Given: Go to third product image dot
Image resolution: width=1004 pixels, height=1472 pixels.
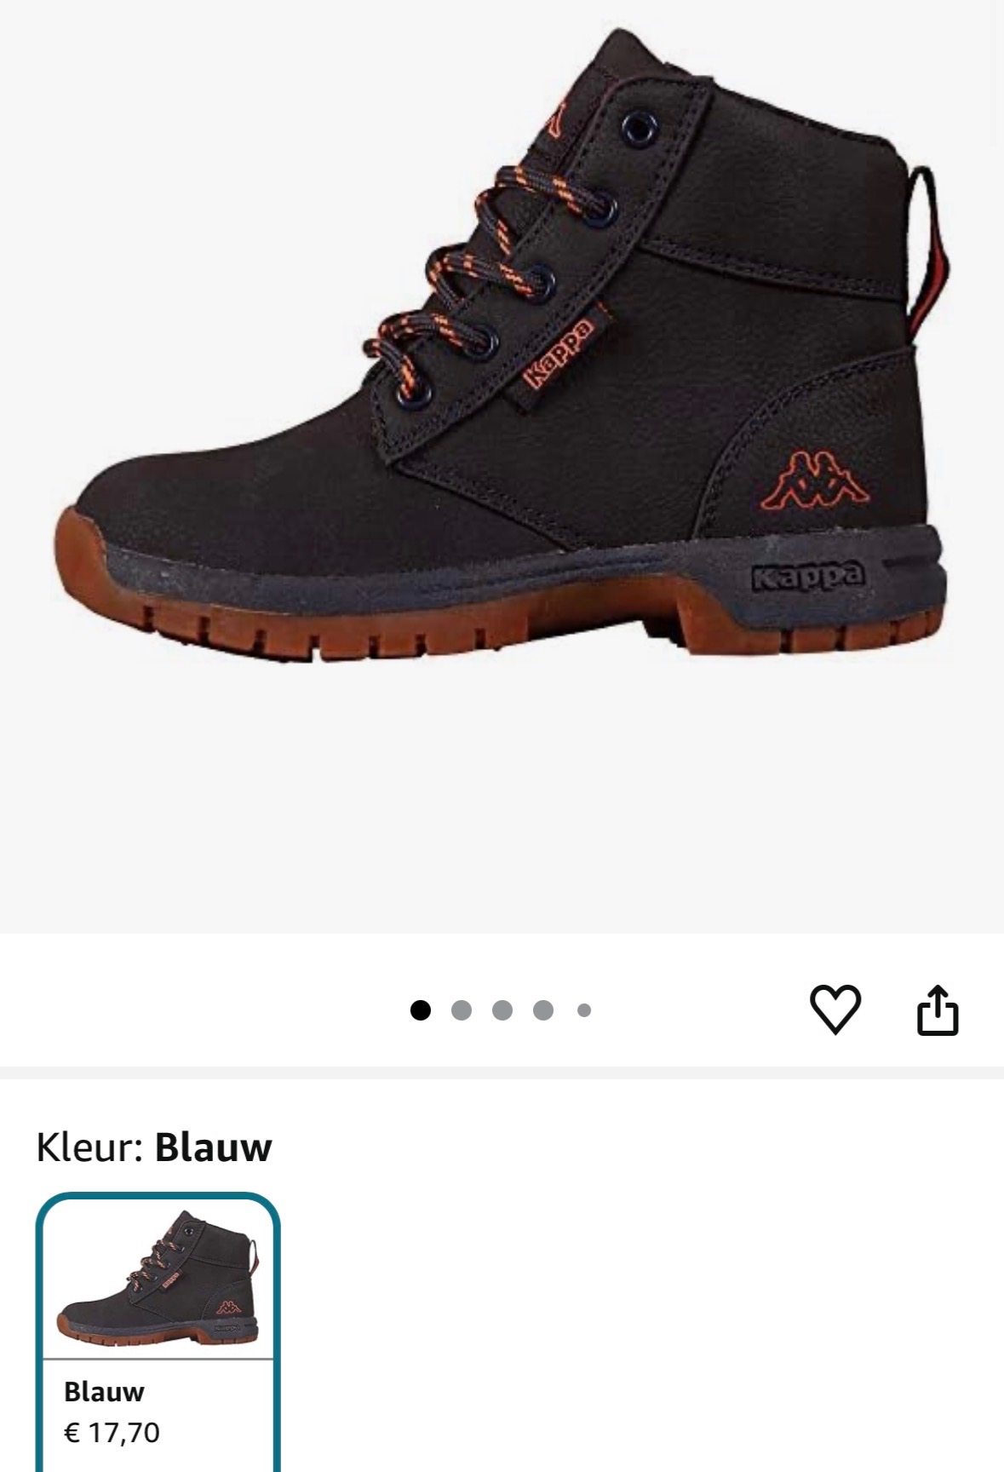Looking at the screenshot, I should click(x=502, y=1010).
